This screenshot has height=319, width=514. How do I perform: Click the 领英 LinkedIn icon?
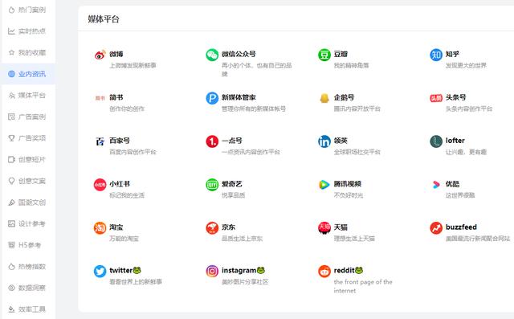pyautogui.click(x=324, y=141)
